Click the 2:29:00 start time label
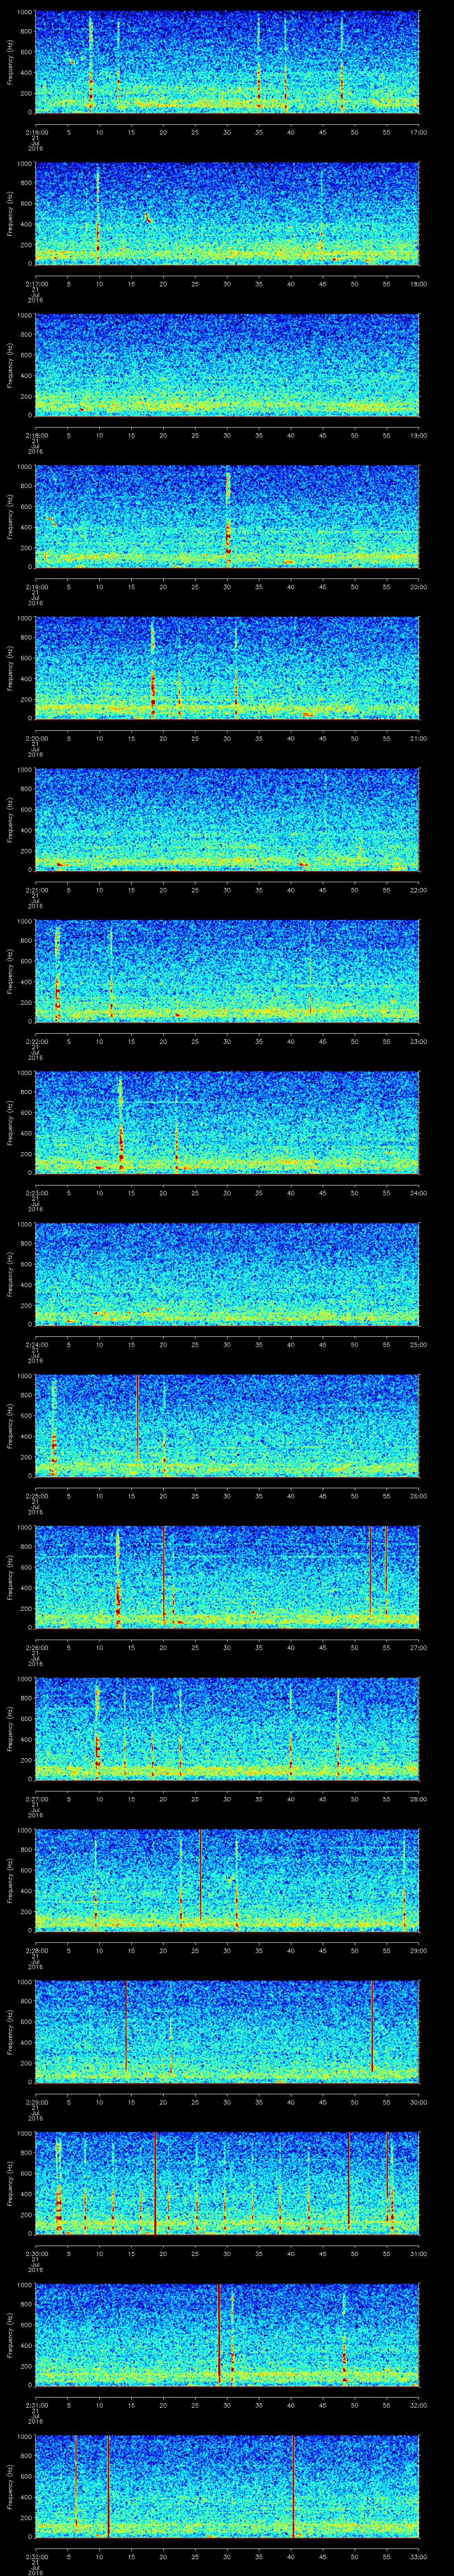Screen dimensions: 454x2576 pyautogui.click(x=36, y=2101)
